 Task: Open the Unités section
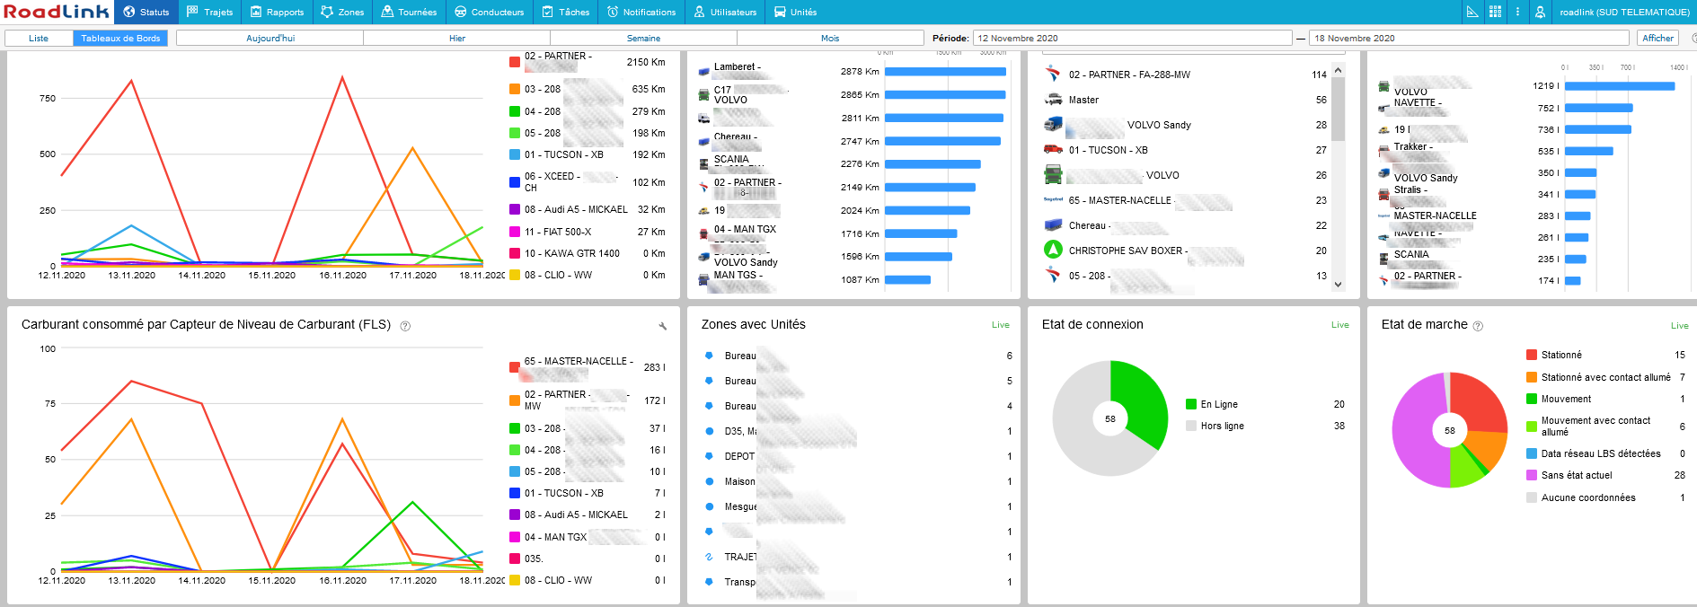795,12
